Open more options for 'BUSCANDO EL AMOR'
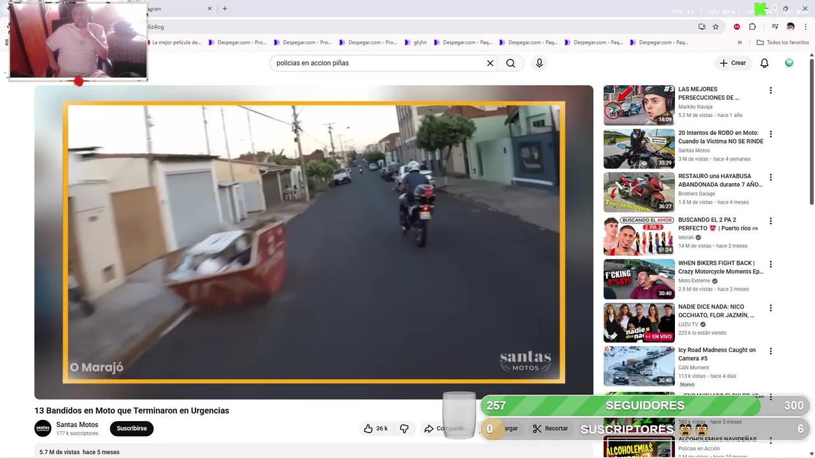 770,221
